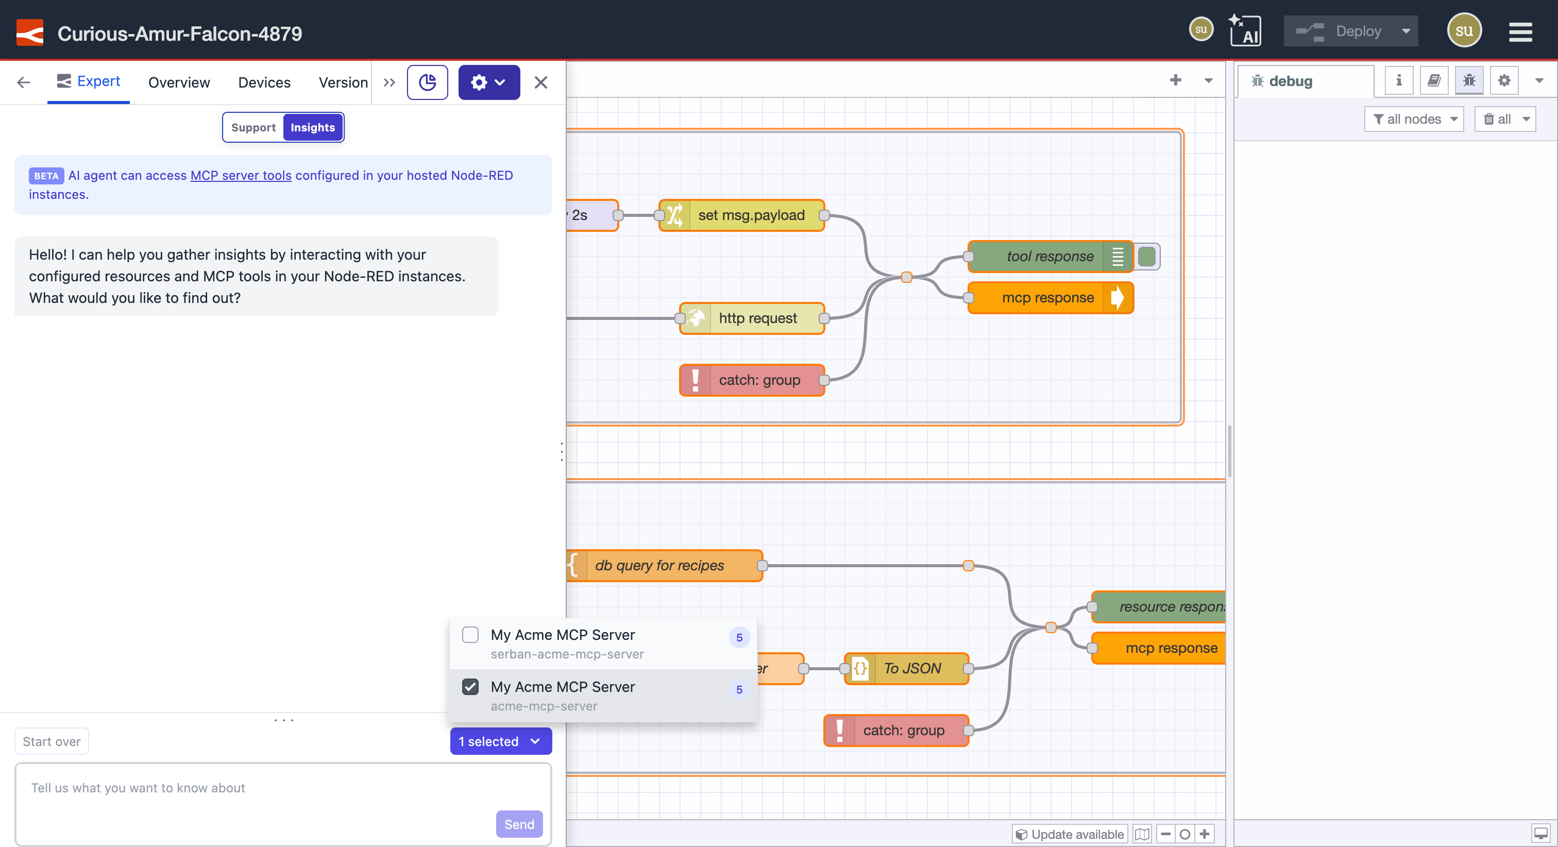
Task: Open the MCP server tools link
Action: click(x=241, y=176)
